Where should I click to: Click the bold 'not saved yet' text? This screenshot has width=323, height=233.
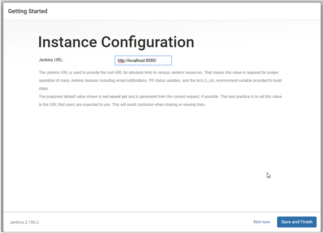[115, 96]
